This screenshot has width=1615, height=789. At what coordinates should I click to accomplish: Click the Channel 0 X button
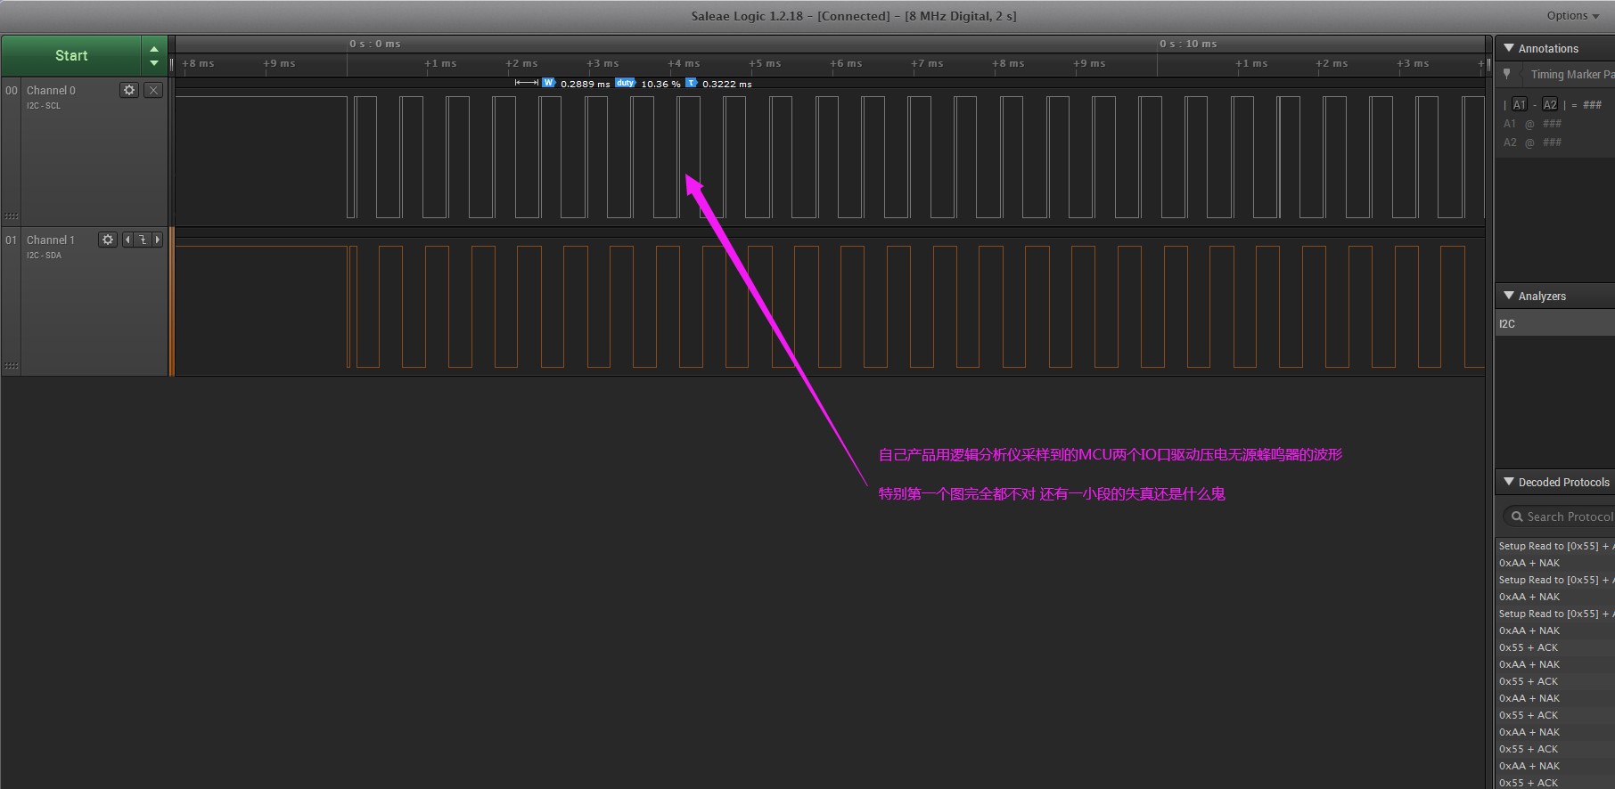coord(153,90)
